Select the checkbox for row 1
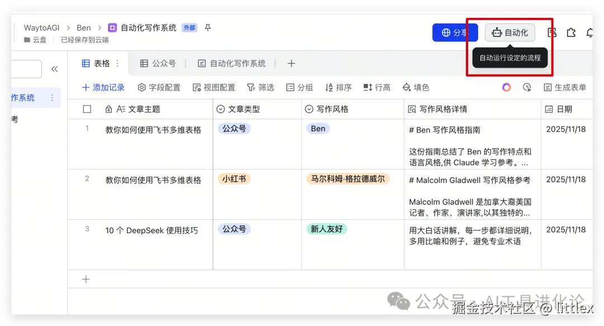Screen dimensions: 604x326 [x=87, y=129]
